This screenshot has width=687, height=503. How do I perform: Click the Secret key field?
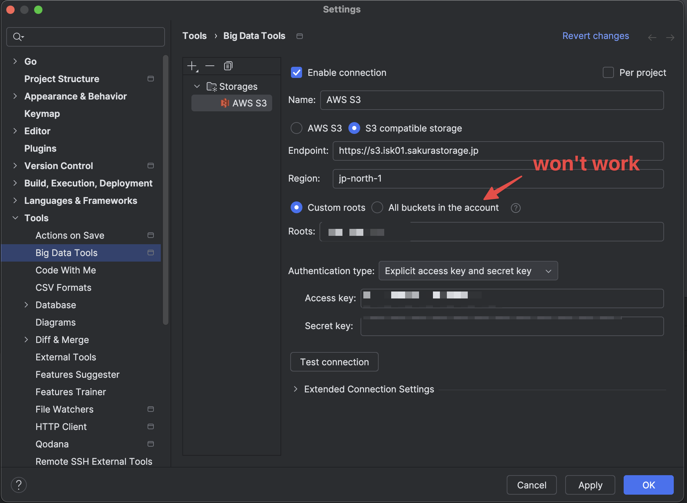pyautogui.click(x=512, y=326)
